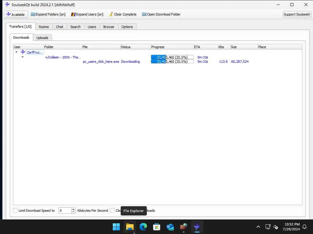
Task: Click the file row ETA 5m:33s
Action: (203, 62)
